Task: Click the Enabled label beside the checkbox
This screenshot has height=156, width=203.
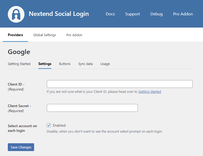Action: [x=59, y=125]
